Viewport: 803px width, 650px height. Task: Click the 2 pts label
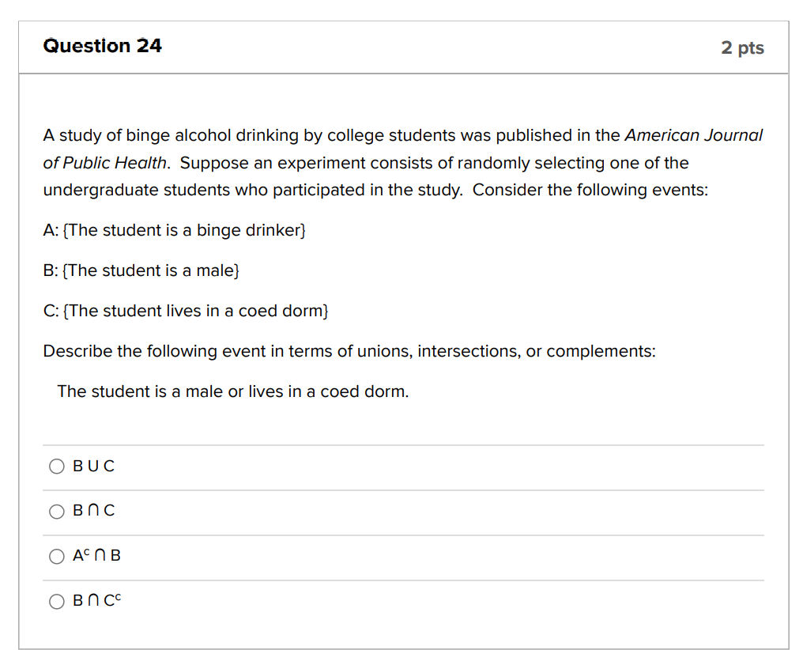click(743, 47)
